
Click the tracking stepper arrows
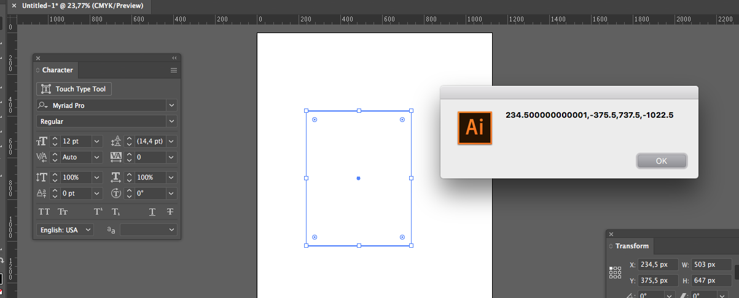pyautogui.click(x=130, y=157)
